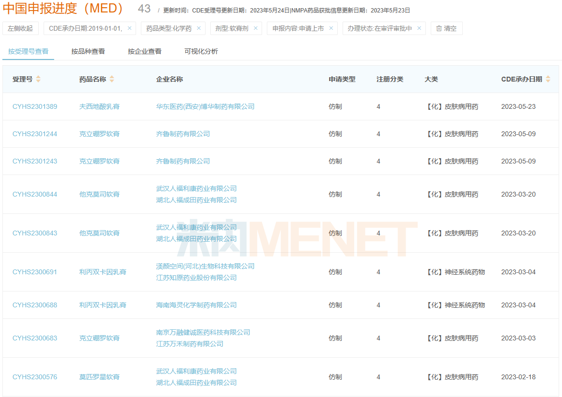Remove the 申报内容:申请上市 filter tag

(x=331, y=28)
